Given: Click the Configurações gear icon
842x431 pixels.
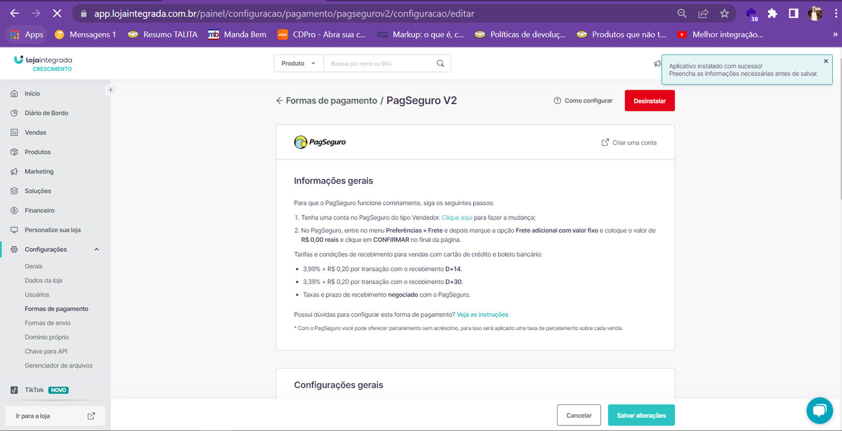Looking at the screenshot, I should pyautogui.click(x=14, y=249).
